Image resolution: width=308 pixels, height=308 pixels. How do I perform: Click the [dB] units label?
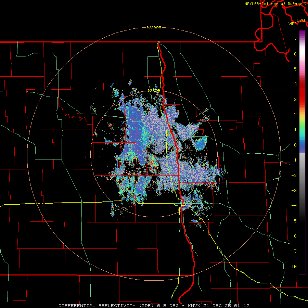pyautogui.click(x=292, y=24)
